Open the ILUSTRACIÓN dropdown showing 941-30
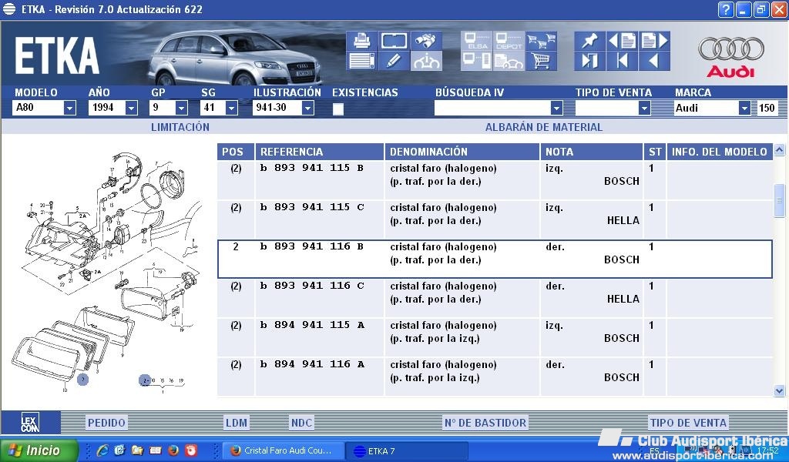The height and width of the screenshot is (462, 789). coord(308,108)
